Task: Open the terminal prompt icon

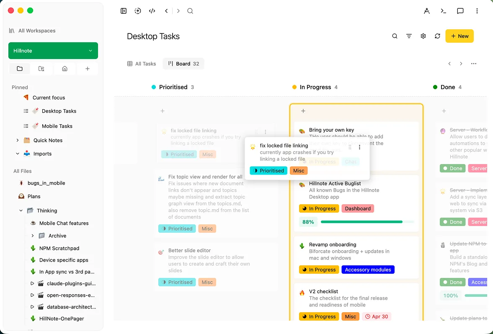Action: click(443, 11)
